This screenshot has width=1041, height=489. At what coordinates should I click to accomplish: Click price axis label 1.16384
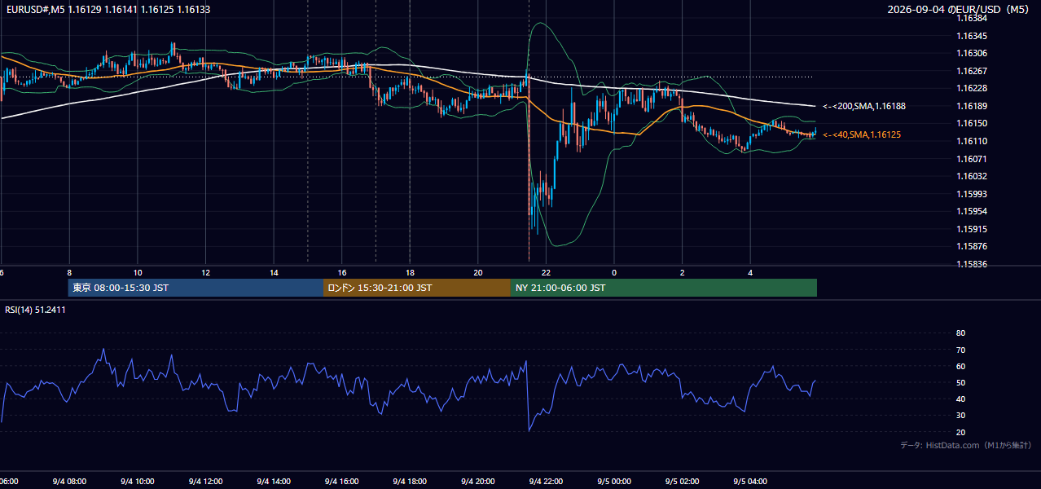[x=971, y=18]
